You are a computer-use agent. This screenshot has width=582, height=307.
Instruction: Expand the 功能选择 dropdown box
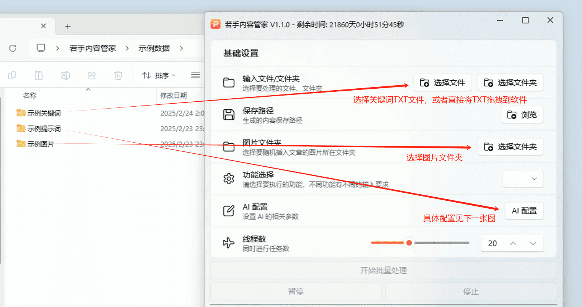(522, 179)
